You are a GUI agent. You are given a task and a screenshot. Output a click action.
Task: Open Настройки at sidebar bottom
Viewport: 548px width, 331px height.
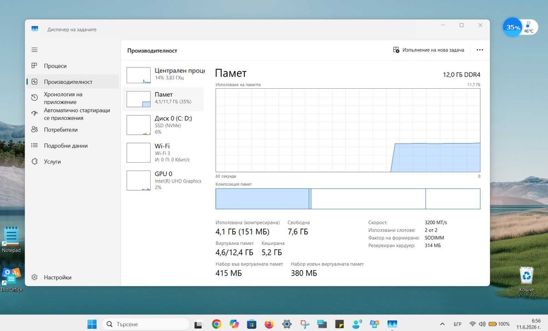point(73,277)
